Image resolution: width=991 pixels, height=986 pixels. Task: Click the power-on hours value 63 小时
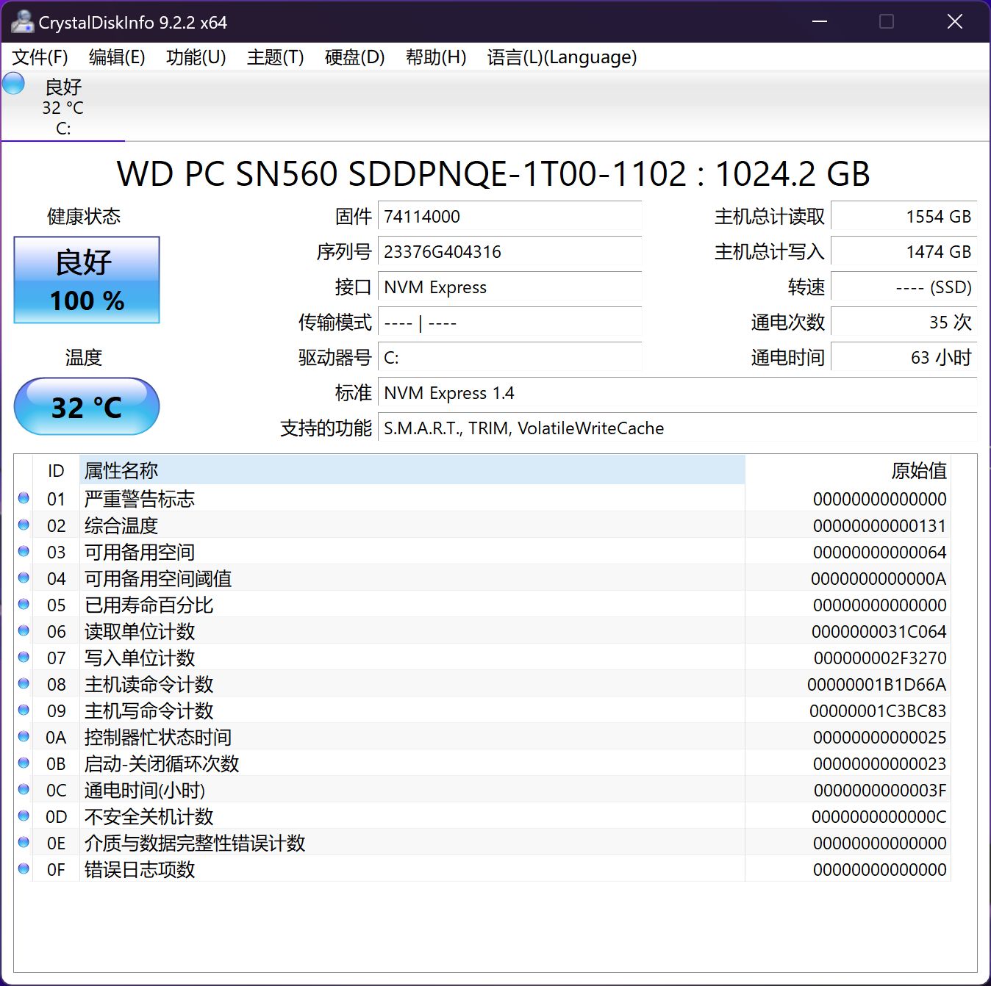904,358
